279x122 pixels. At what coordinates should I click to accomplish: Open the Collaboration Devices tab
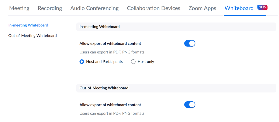coord(153,8)
